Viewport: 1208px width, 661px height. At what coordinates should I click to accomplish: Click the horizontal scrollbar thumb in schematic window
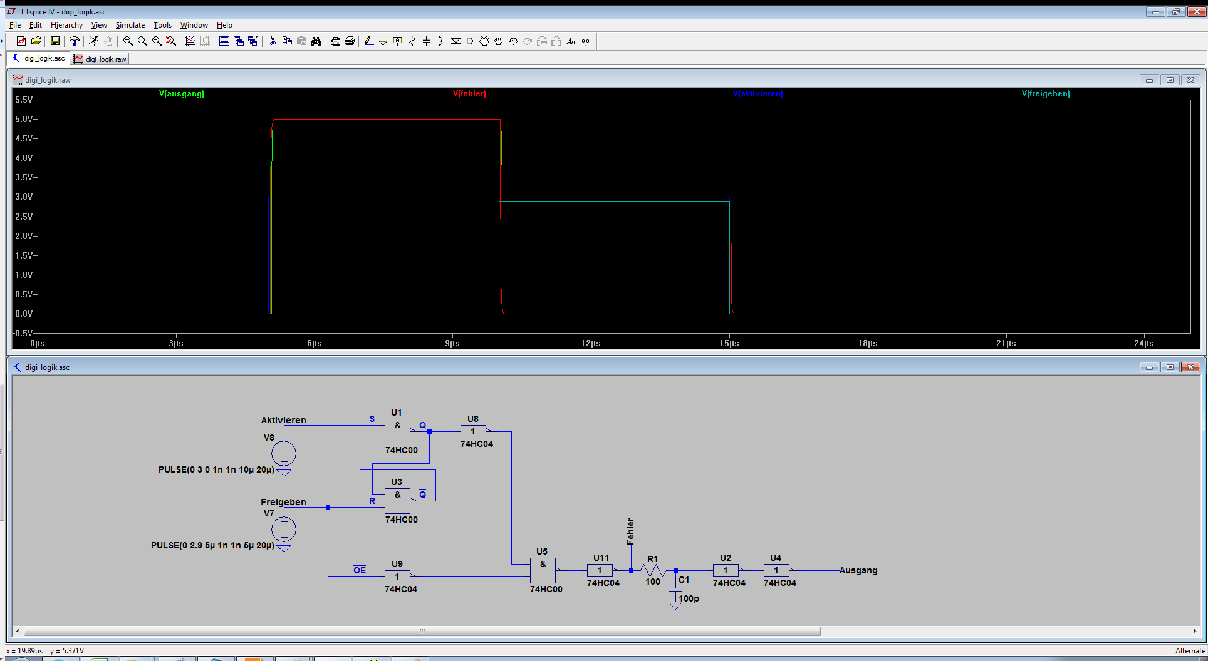(422, 631)
